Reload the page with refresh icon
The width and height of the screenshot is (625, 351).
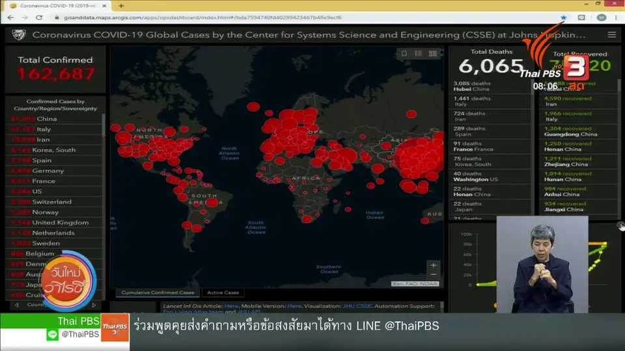click(39, 18)
